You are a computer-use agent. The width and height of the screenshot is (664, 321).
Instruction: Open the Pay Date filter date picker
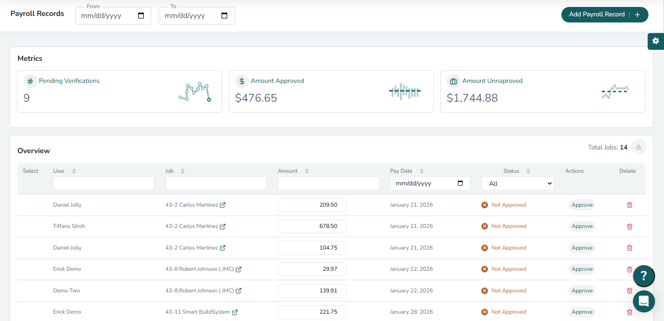[460, 183]
